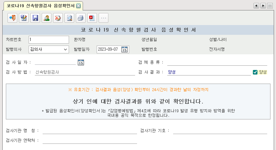Save the certificate with floppy disk icon
The height and width of the screenshot is (150, 276).
(x=35, y=18)
